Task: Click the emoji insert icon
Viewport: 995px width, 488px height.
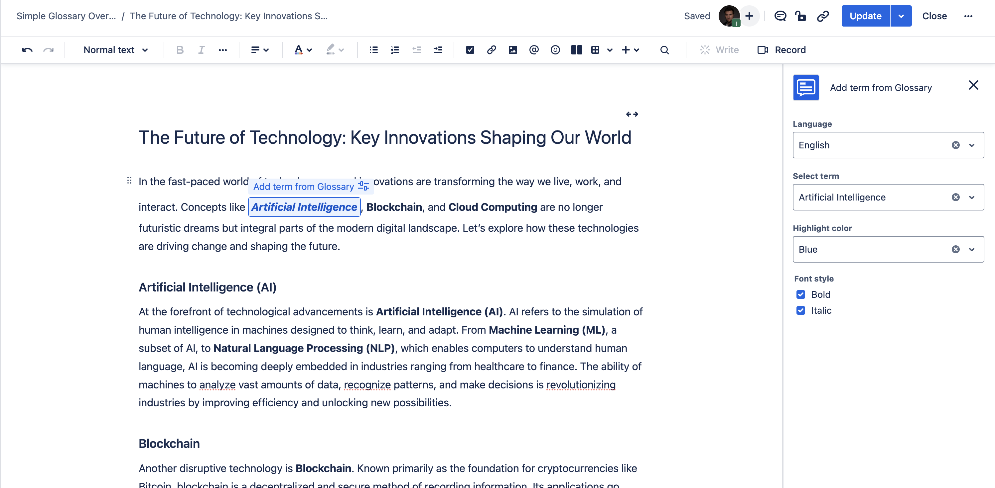Action: click(555, 50)
